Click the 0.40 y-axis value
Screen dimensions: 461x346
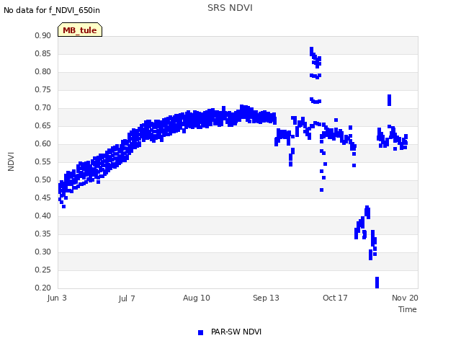tap(43, 216)
